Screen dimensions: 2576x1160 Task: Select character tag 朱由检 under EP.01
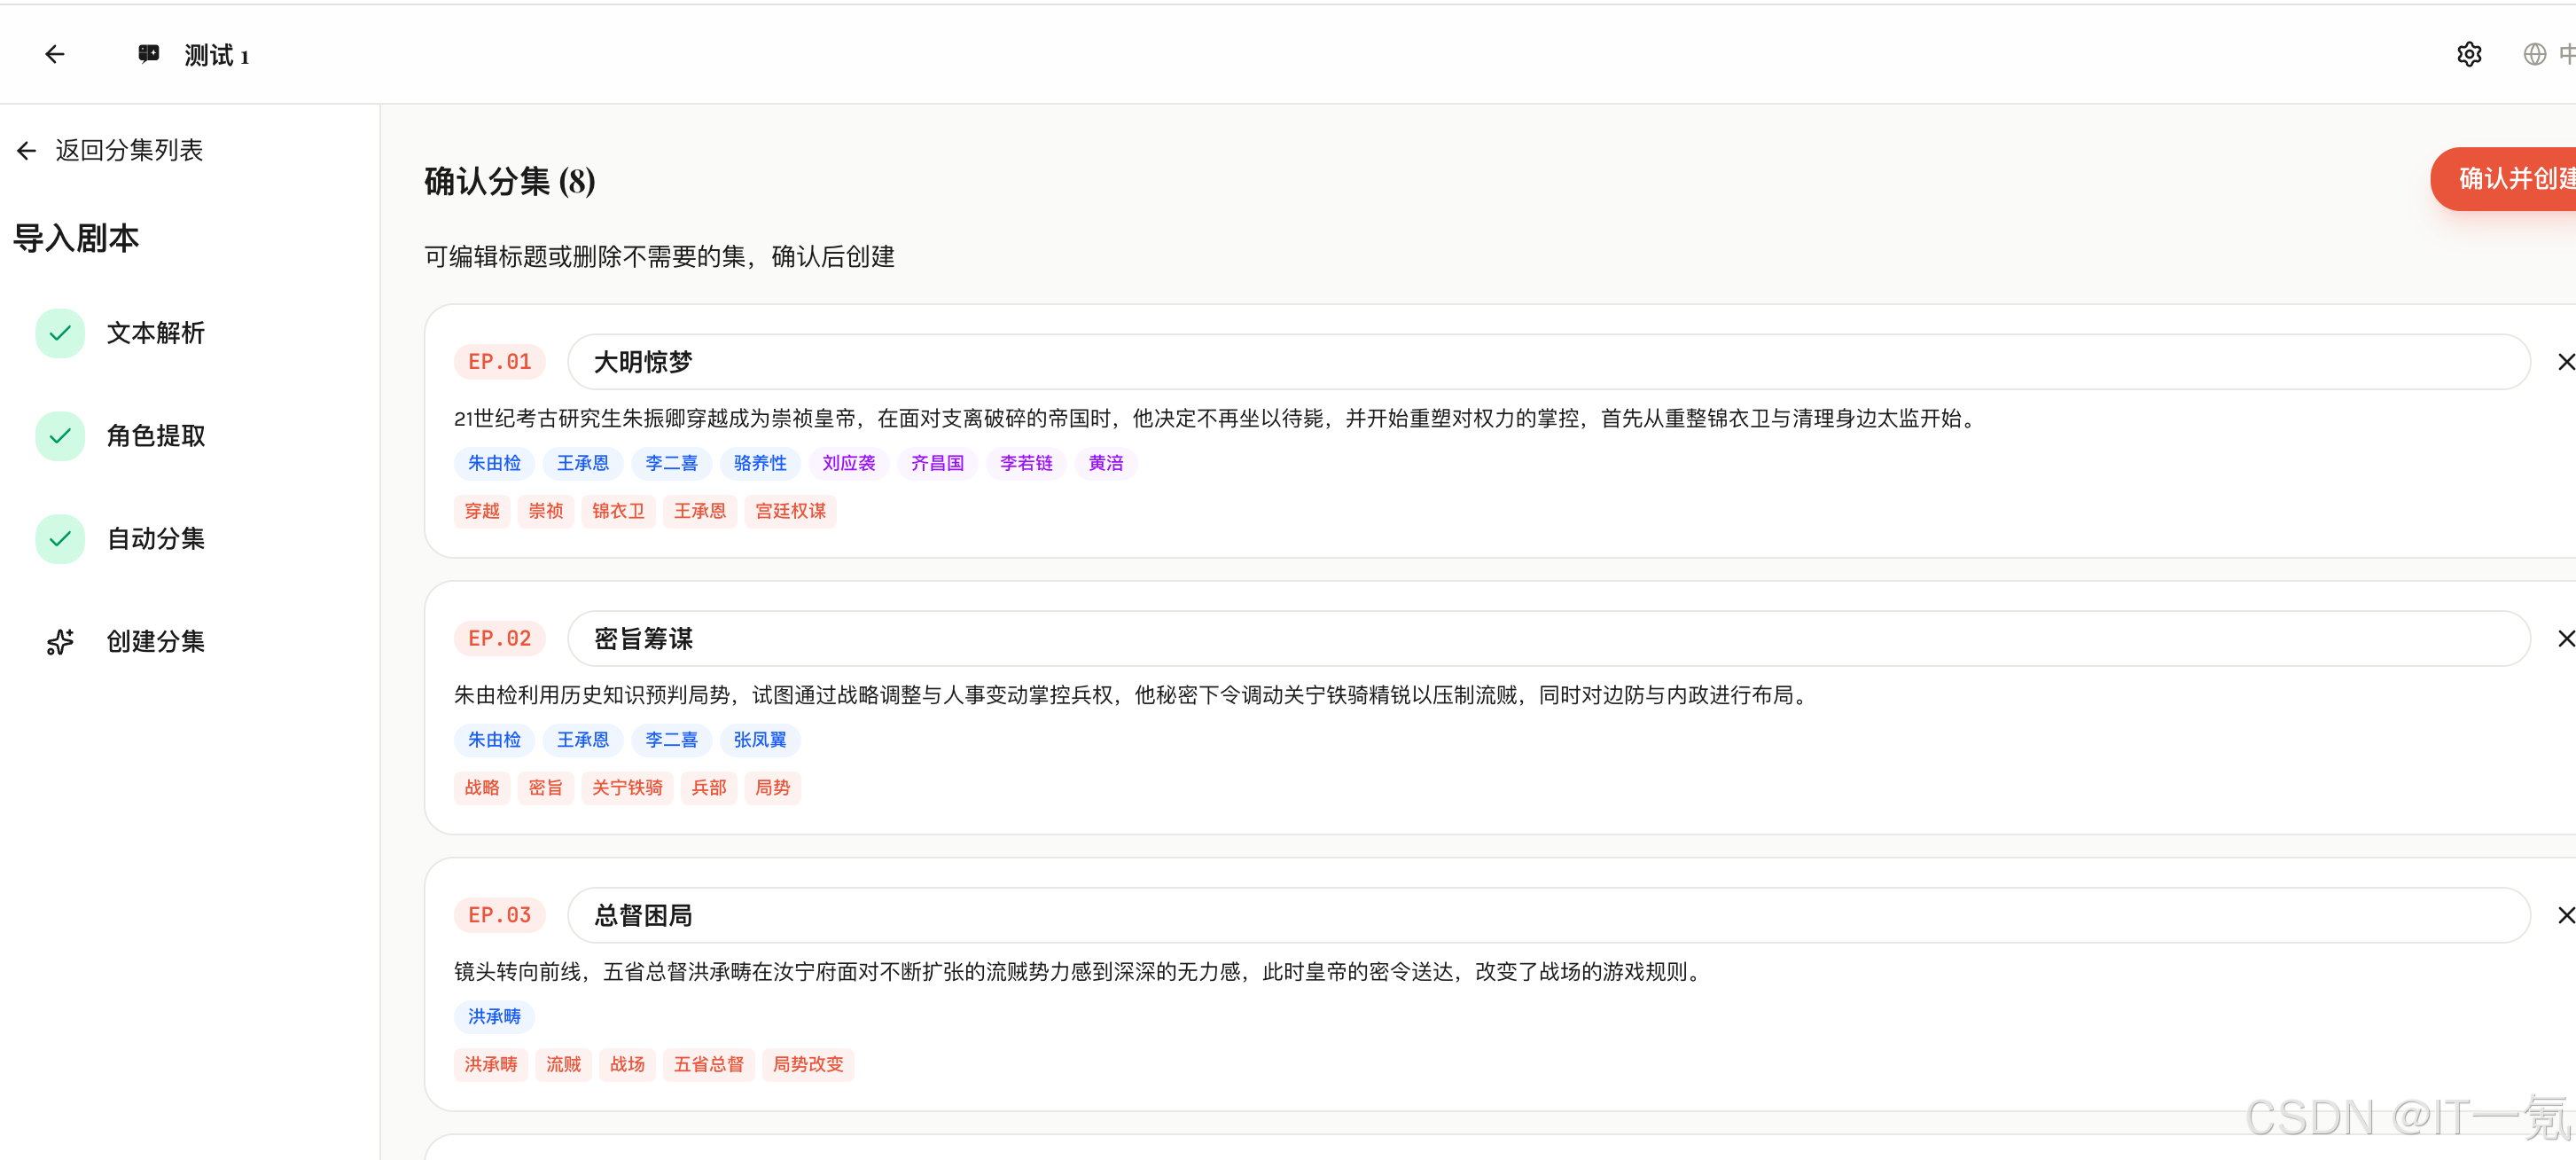[494, 462]
